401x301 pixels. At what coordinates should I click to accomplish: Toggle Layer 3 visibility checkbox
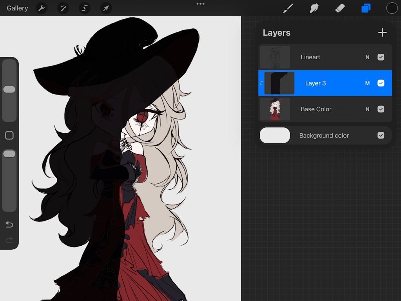(x=381, y=83)
